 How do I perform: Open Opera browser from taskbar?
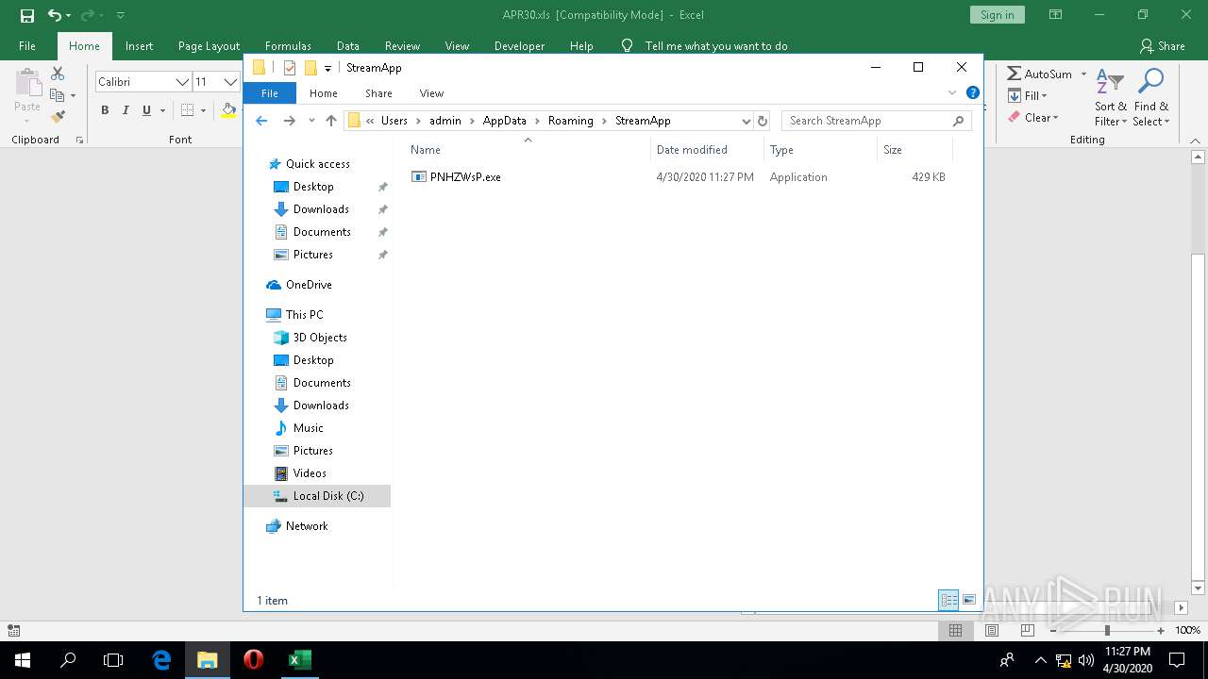click(x=253, y=660)
